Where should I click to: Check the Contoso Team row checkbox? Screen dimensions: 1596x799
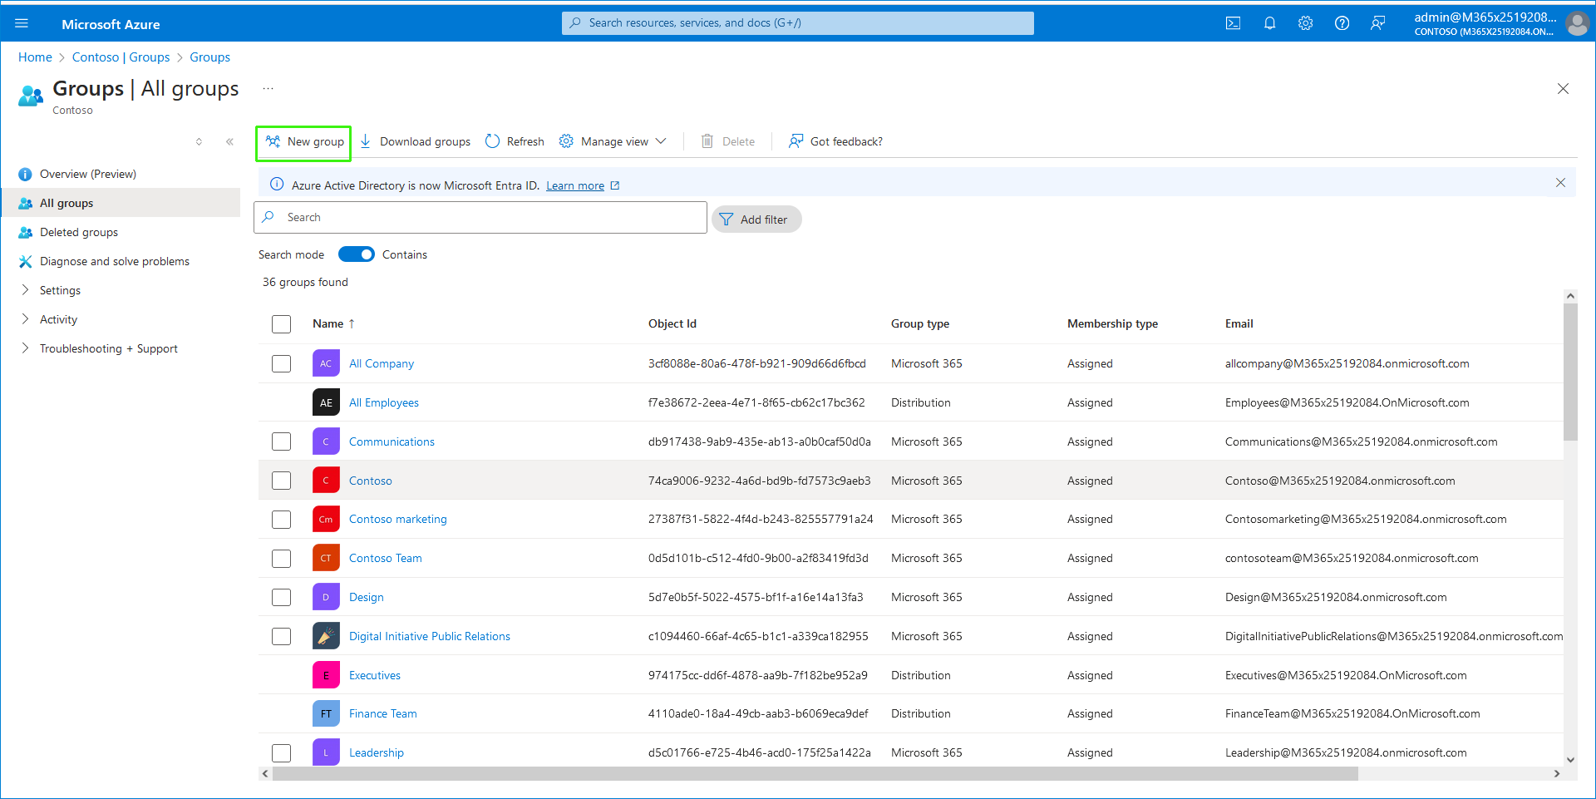(x=281, y=558)
